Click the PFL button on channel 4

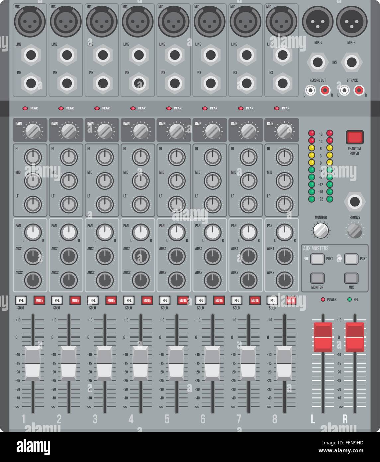[x=129, y=300]
